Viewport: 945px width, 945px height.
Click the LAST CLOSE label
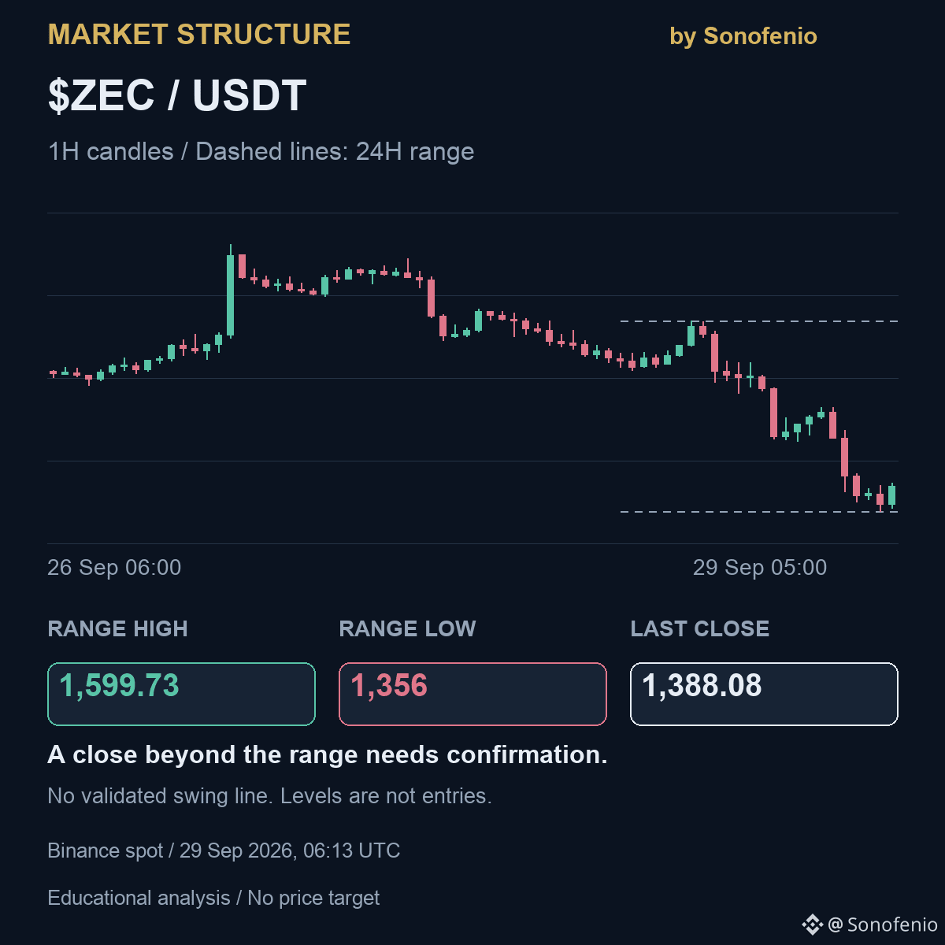[x=700, y=629]
